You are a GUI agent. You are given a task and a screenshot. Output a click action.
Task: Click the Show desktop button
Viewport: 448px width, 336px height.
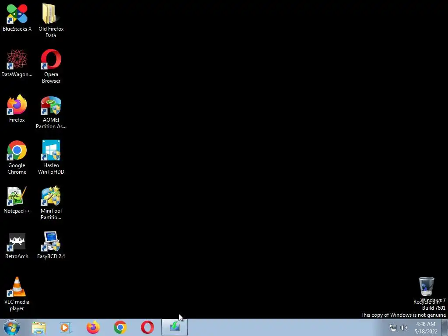point(445,327)
